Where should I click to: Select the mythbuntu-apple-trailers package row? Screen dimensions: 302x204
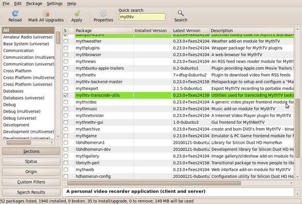pyautogui.click(x=178, y=68)
